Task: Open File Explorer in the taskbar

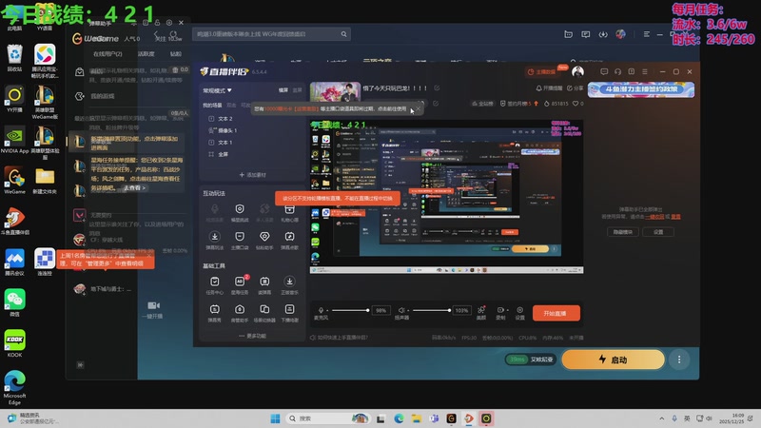Action: tap(416, 418)
